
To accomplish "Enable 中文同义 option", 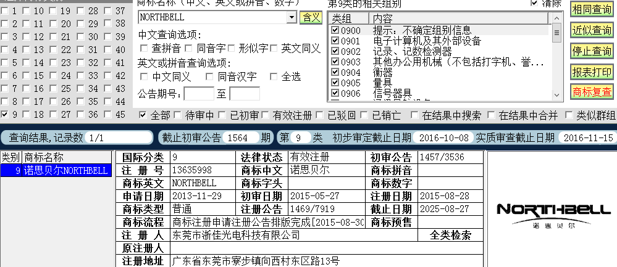I will [x=144, y=76].
